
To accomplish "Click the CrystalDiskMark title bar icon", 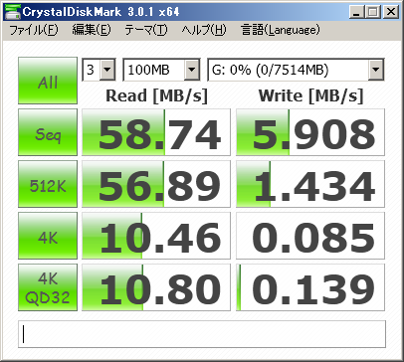I will click(13, 12).
